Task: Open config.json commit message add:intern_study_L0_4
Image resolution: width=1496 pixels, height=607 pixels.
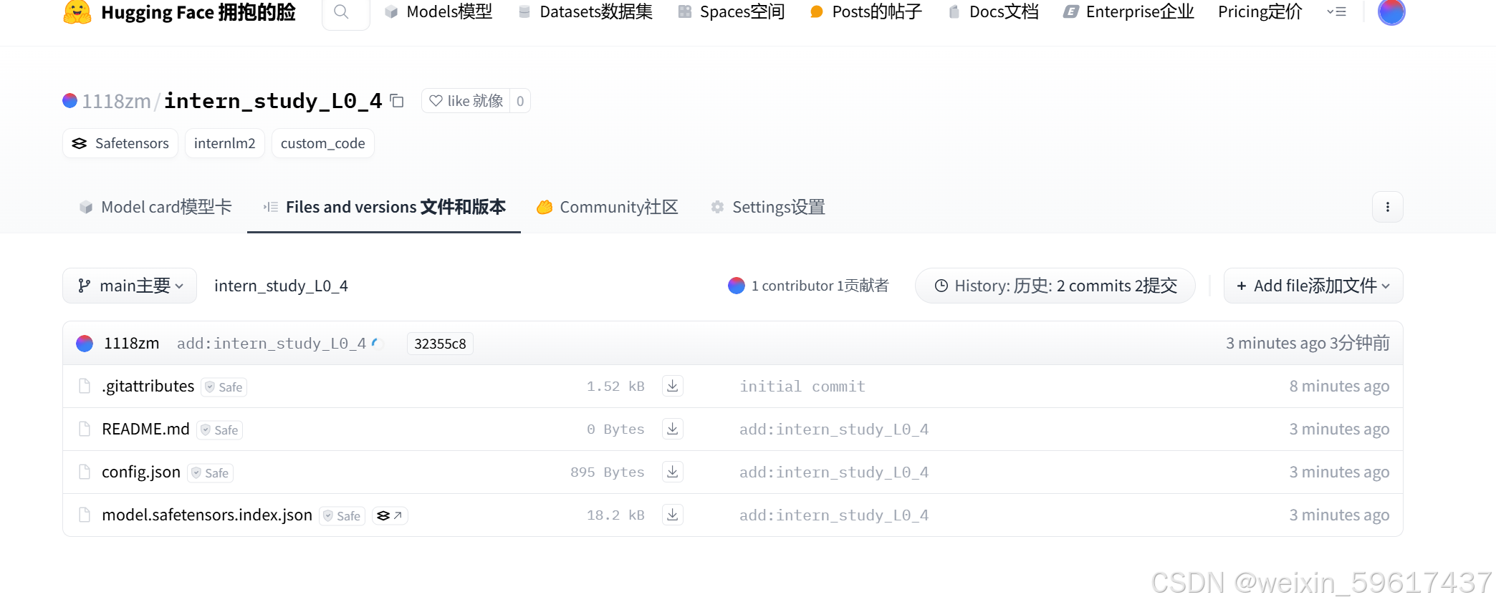Action: pyautogui.click(x=834, y=472)
